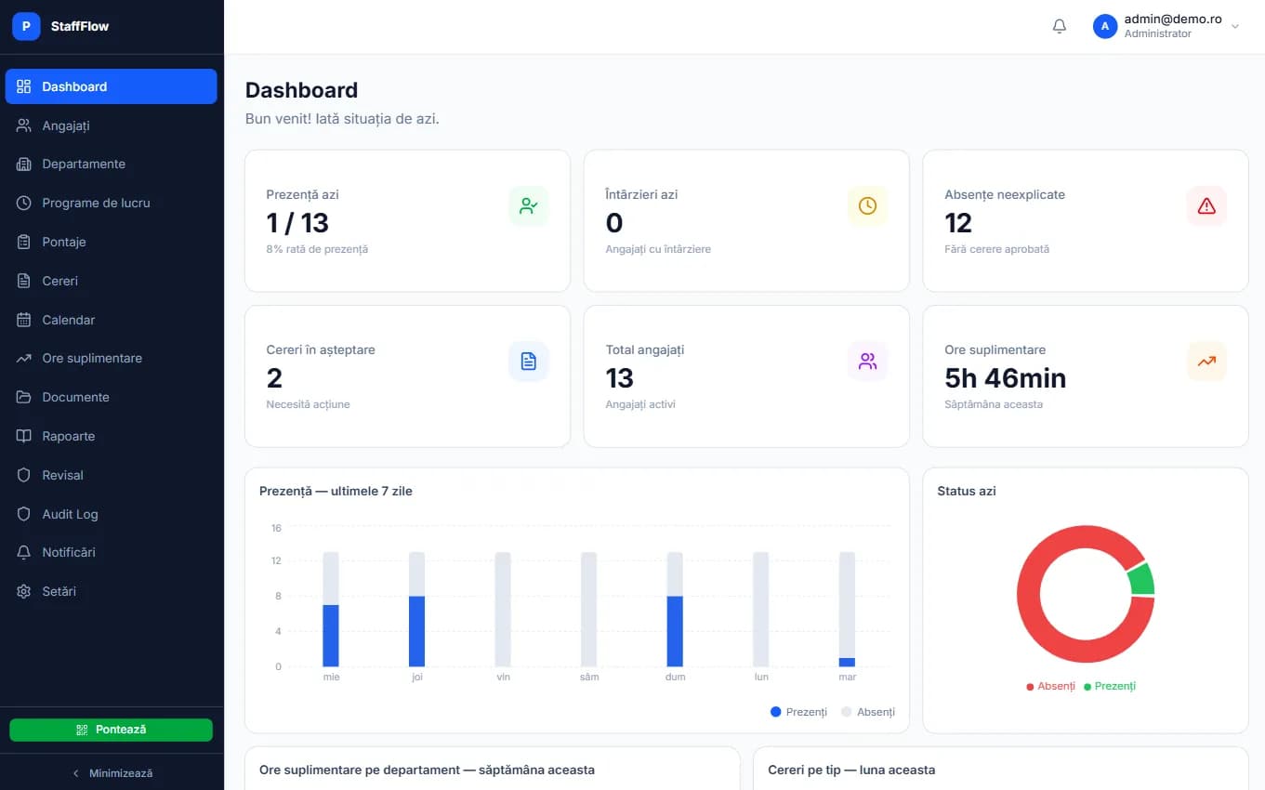Navigate to Programe de lucru

(x=112, y=203)
